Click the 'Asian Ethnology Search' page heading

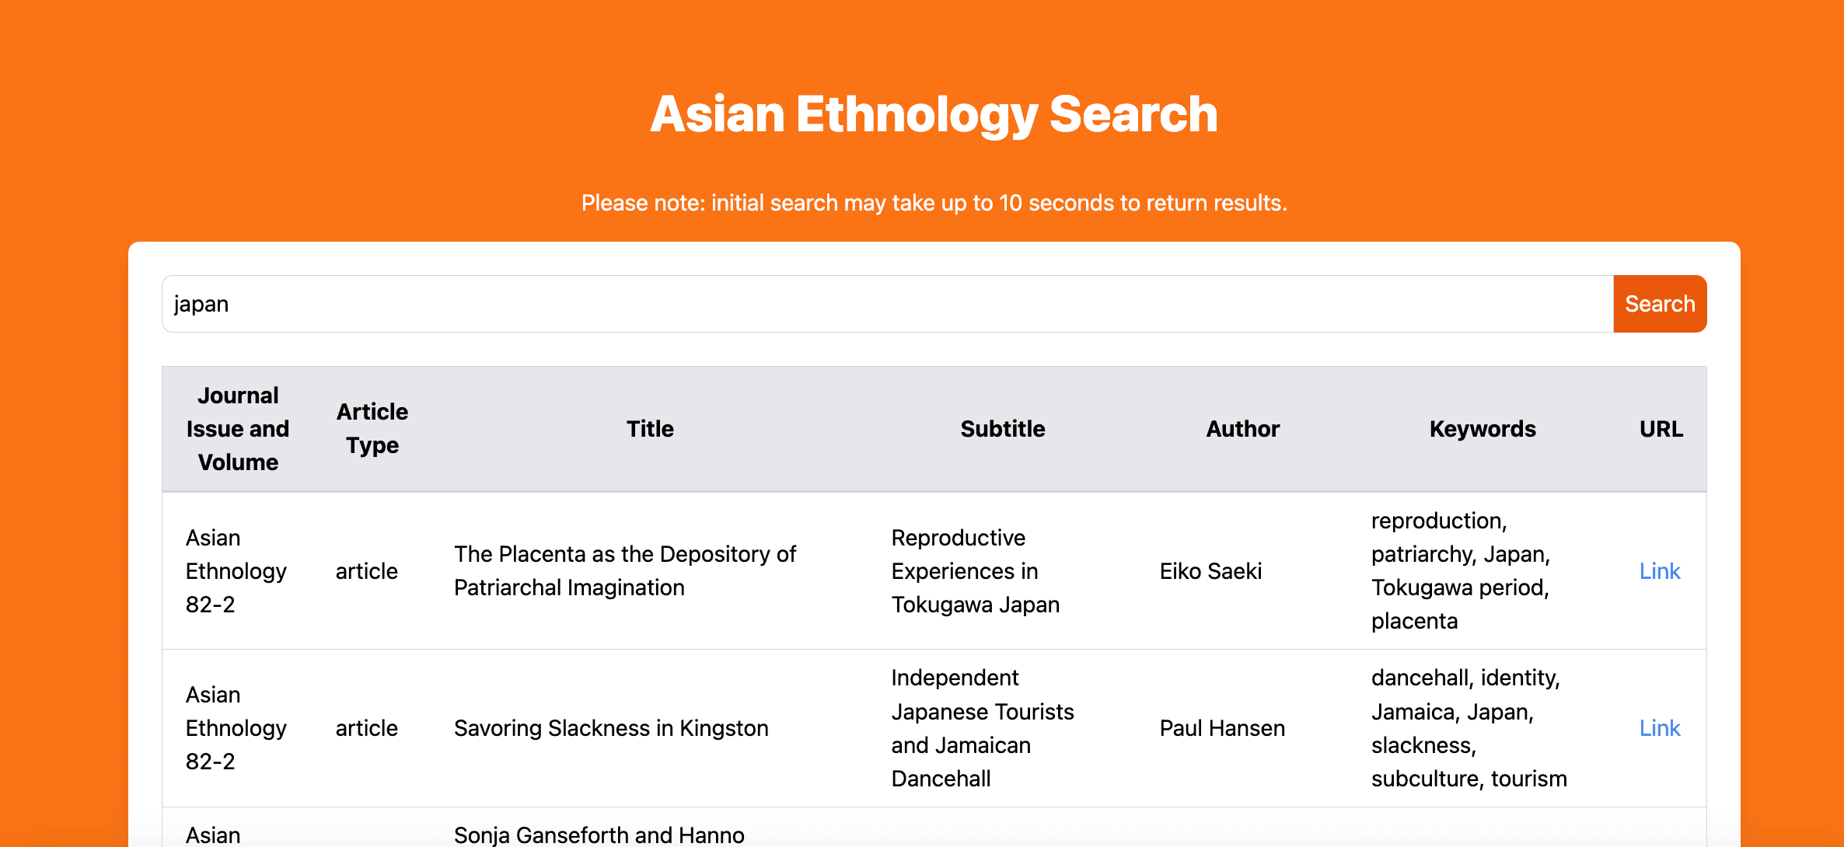pos(934,114)
